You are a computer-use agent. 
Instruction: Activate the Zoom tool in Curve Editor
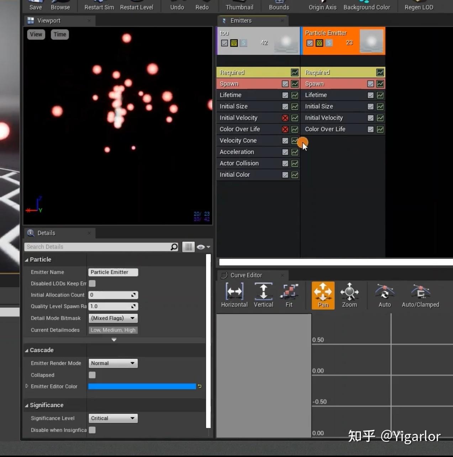click(349, 295)
